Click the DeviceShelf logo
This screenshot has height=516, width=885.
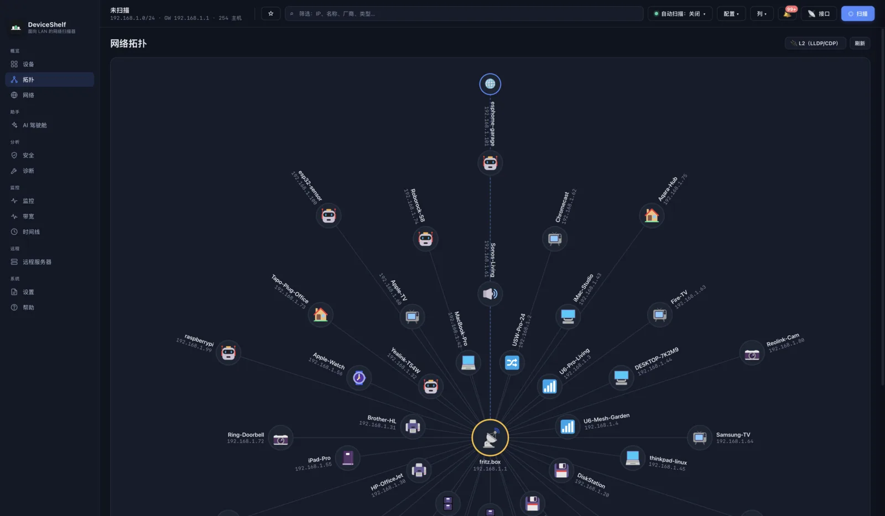coord(15,27)
